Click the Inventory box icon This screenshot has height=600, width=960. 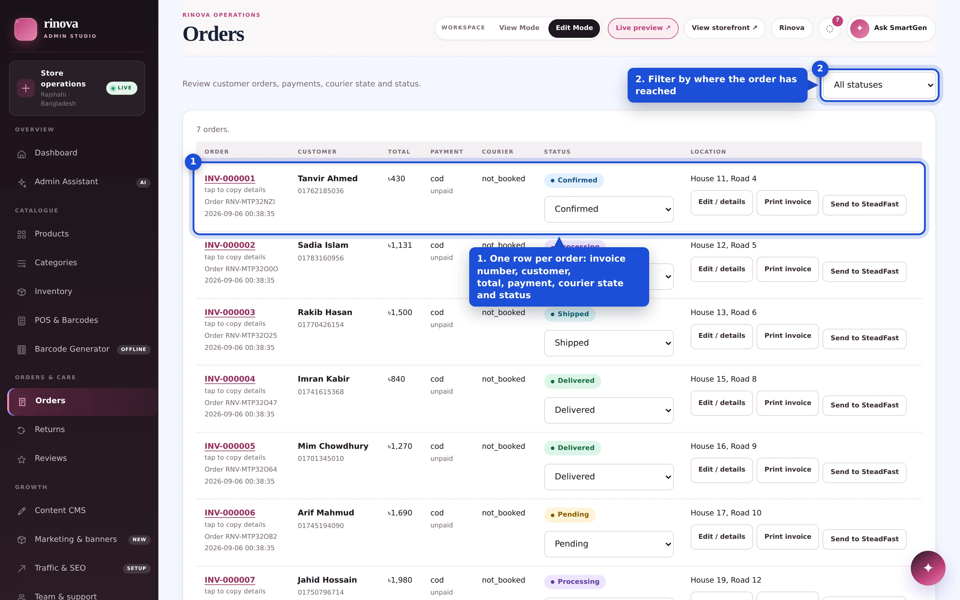(22, 292)
